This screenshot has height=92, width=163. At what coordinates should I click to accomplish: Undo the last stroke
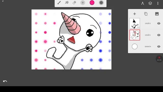(x=5, y=81)
